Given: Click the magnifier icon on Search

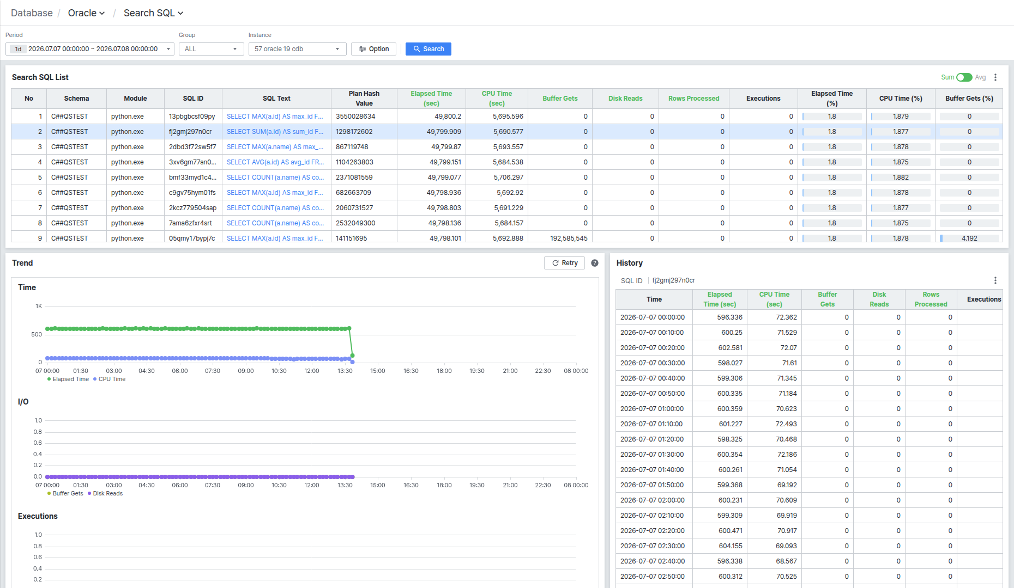Looking at the screenshot, I should (417, 49).
